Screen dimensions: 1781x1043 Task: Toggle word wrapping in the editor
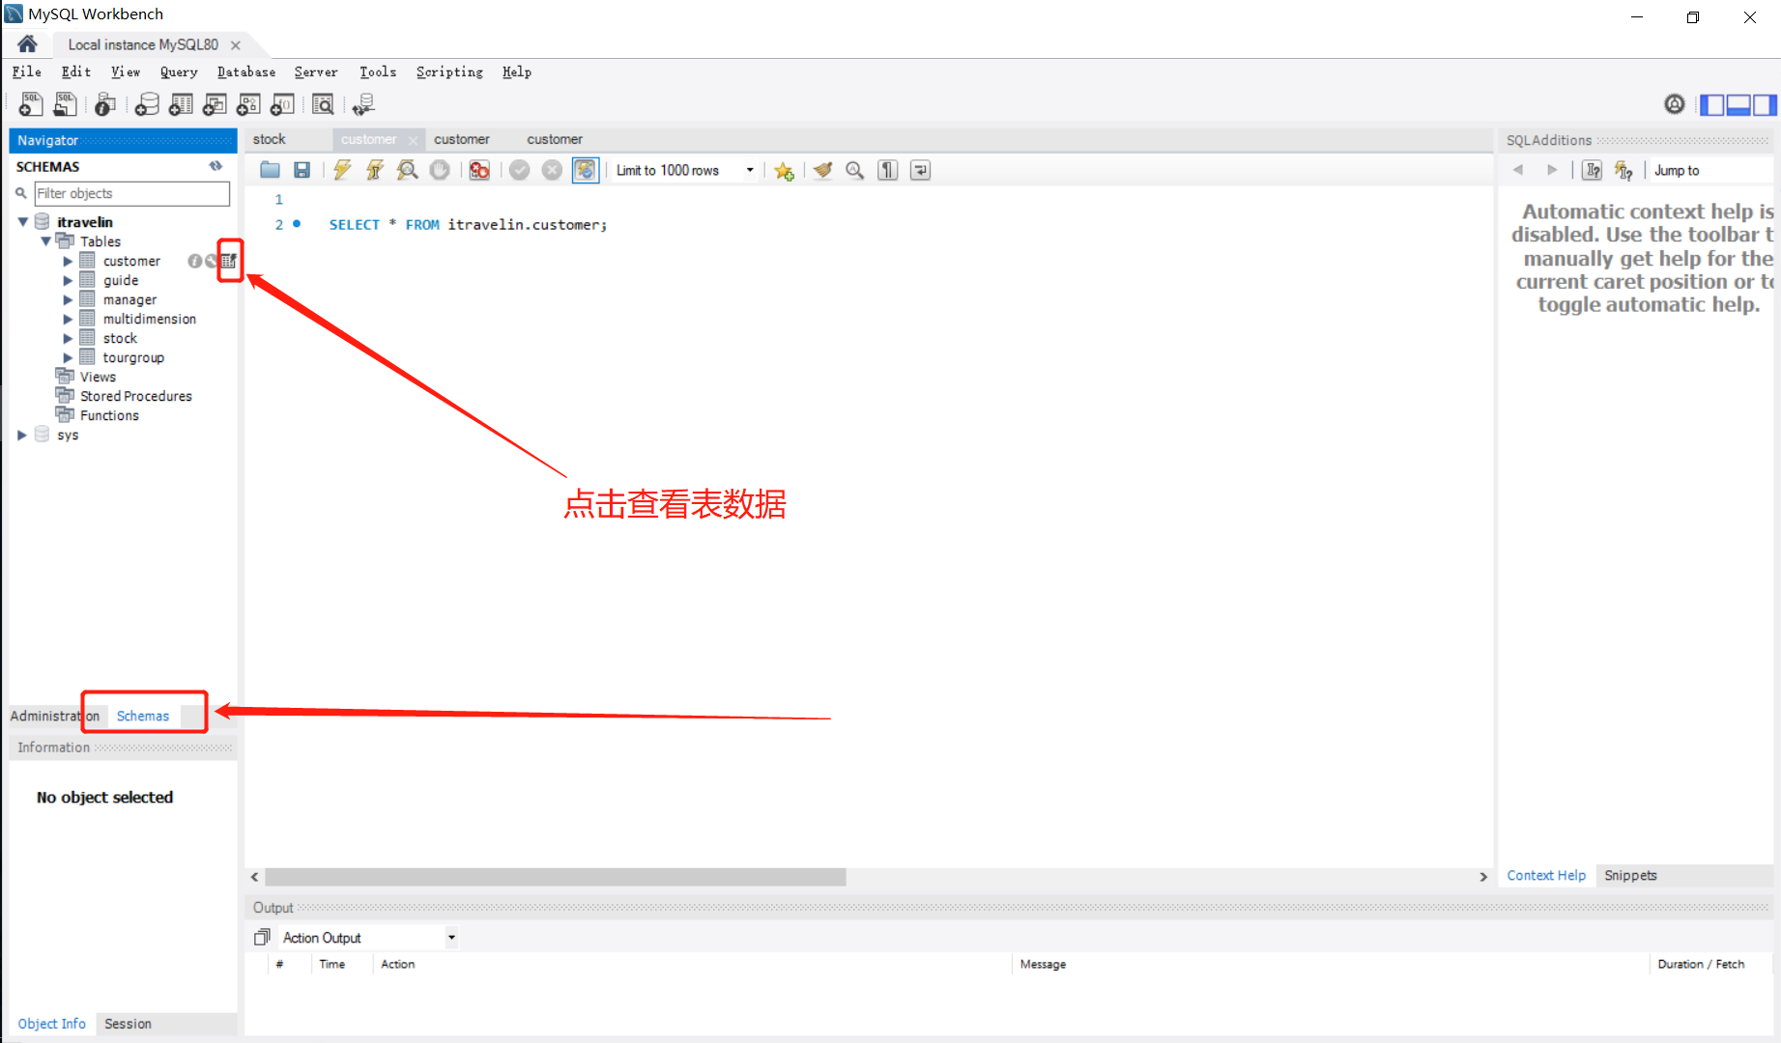tap(920, 170)
